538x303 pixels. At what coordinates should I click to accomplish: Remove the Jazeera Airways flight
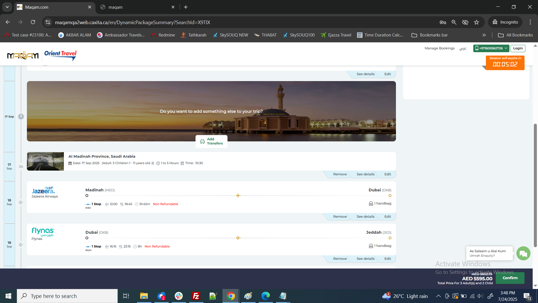(x=340, y=217)
